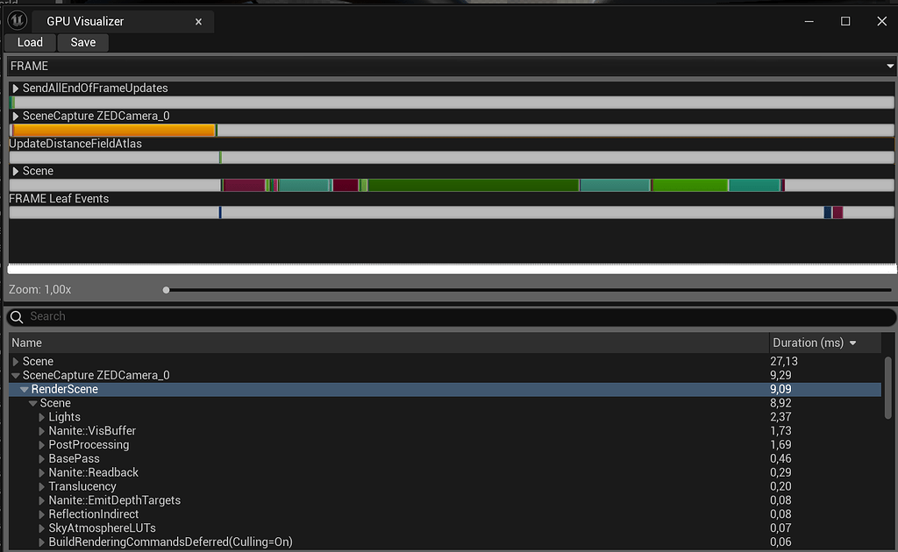Expand the BasePass row

tap(39, 458)
